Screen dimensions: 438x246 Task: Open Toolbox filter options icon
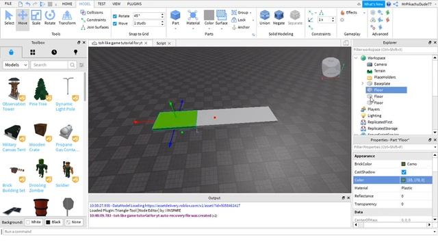click(81, 65)
